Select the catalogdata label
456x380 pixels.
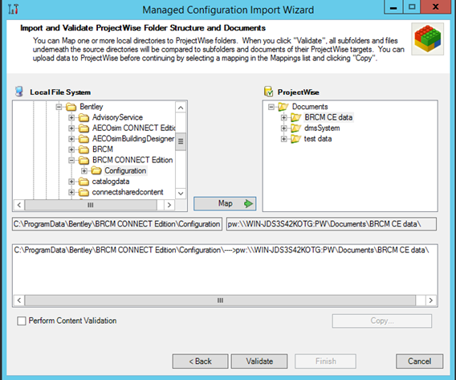[111, 182]
